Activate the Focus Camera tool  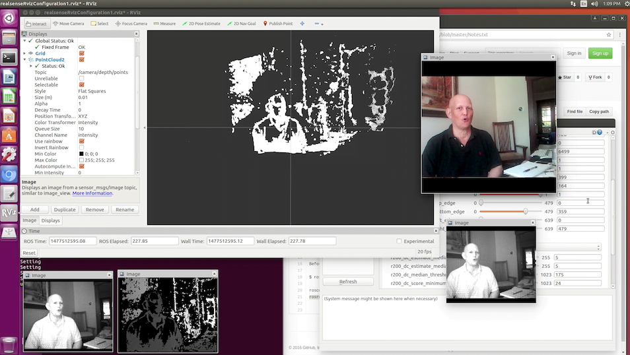click(131, 24)
